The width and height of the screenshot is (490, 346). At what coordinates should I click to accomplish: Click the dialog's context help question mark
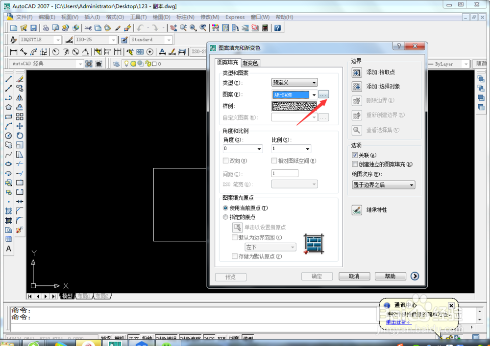(x=399, y=46)
